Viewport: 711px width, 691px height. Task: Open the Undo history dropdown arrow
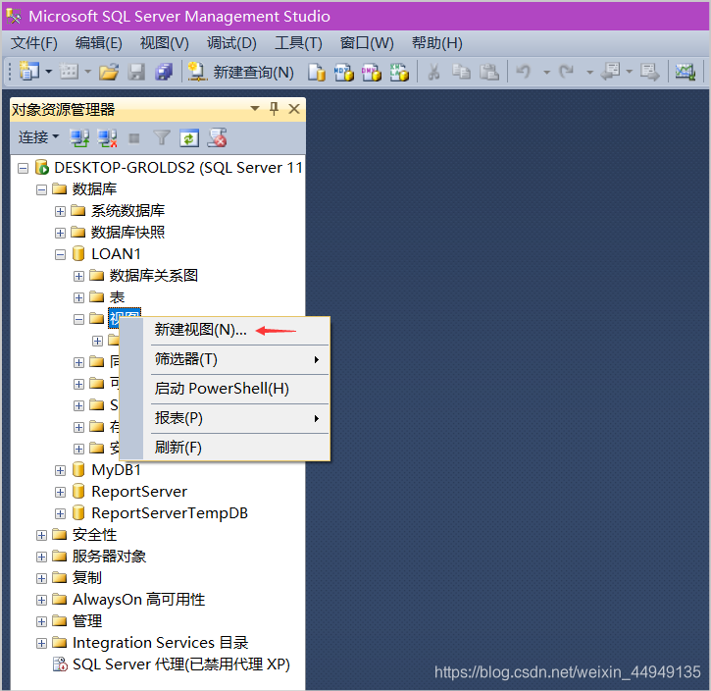(x=547, y=72)
